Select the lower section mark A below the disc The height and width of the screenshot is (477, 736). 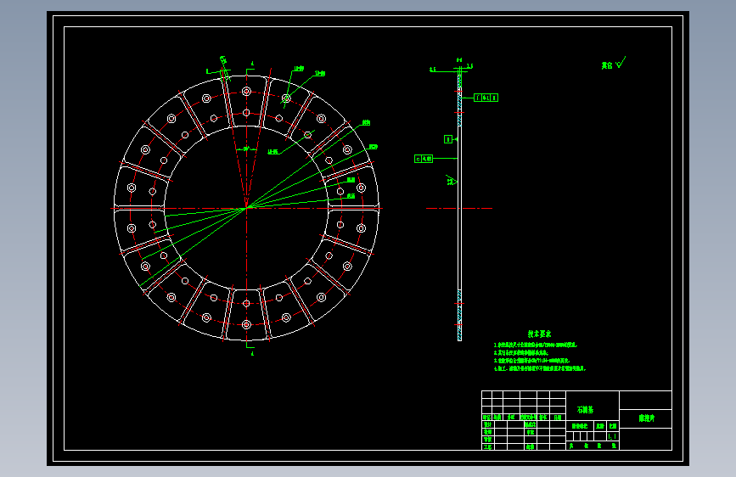pyautogui.click(x=252, y=354)
